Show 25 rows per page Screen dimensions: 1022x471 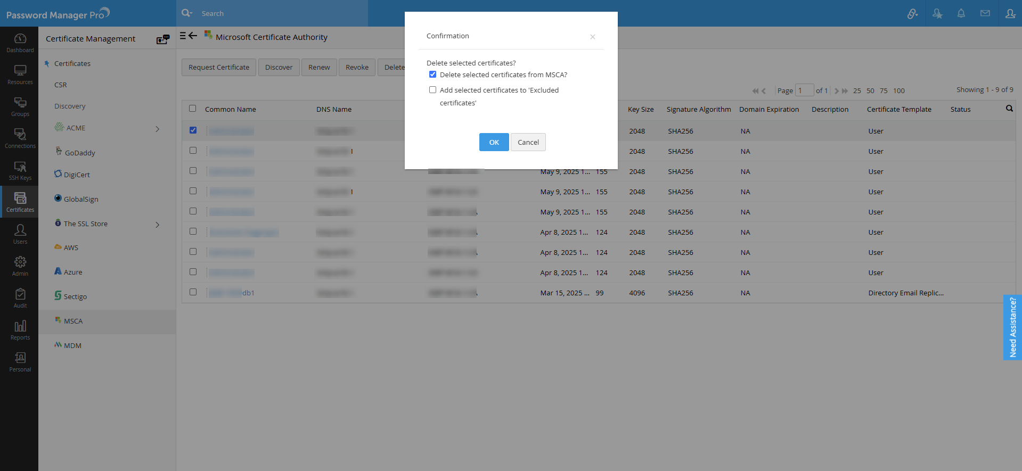[857, 91]
